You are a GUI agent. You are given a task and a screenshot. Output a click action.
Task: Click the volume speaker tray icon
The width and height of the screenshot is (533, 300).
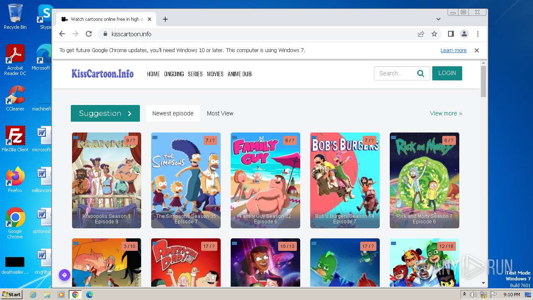pyautogui.click(x=473, y=295)
